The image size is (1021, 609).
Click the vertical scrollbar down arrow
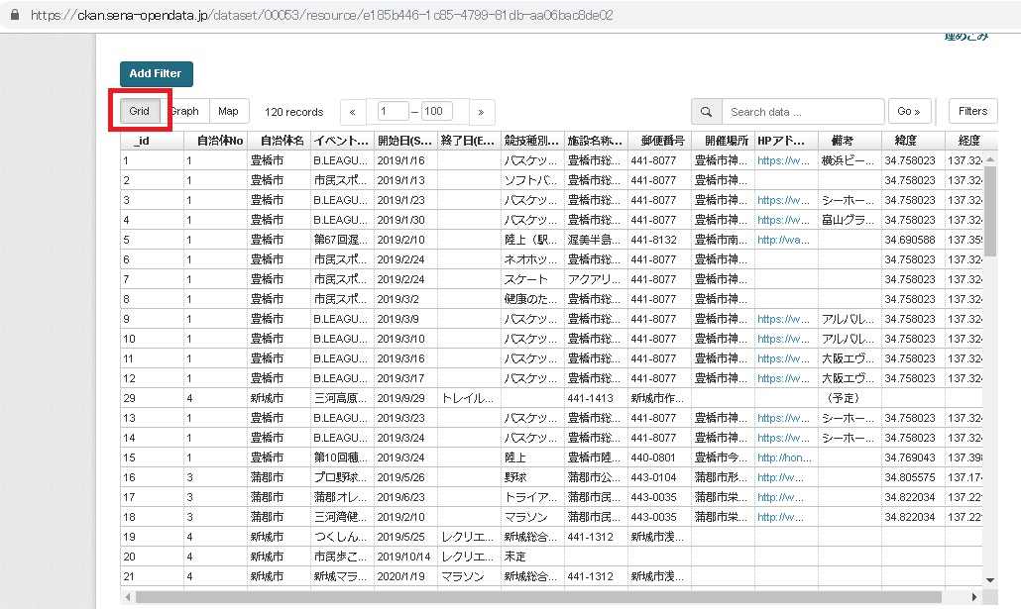click(x=990, y=579)
